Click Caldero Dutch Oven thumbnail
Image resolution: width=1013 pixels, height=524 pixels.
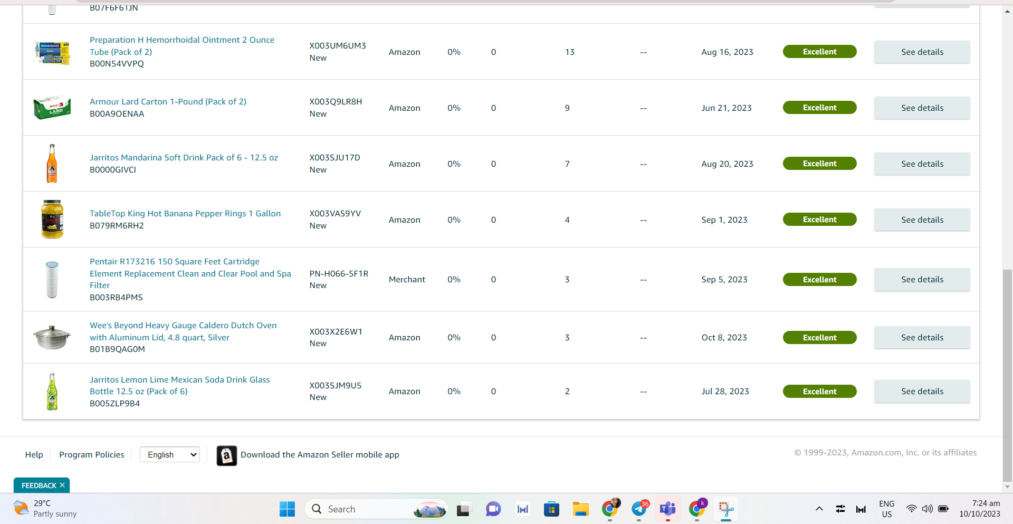52,337
